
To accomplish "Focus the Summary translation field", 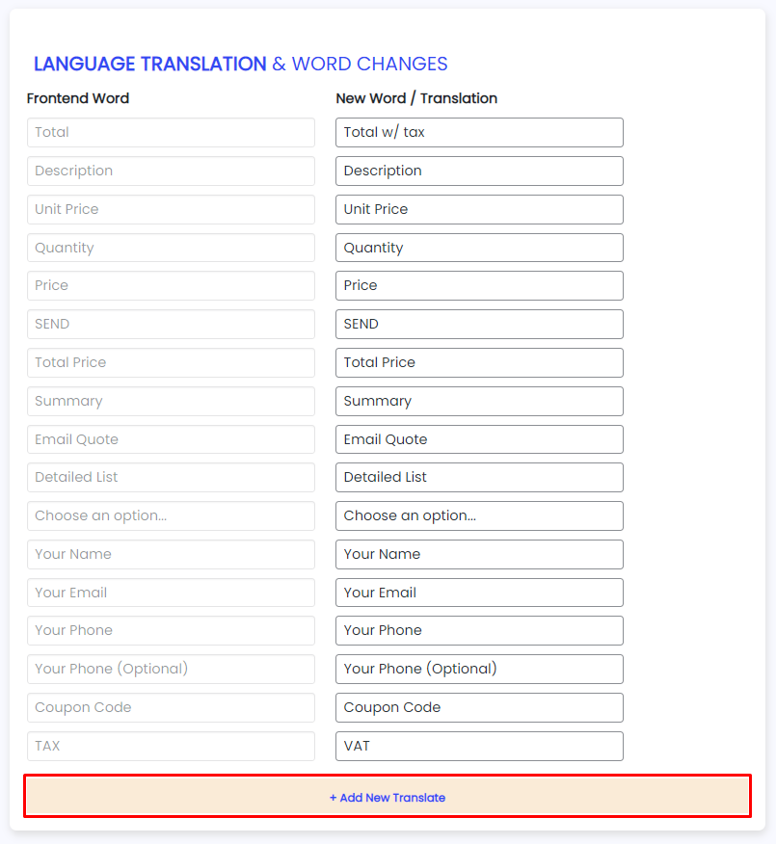I will click(x=479, y=401).
